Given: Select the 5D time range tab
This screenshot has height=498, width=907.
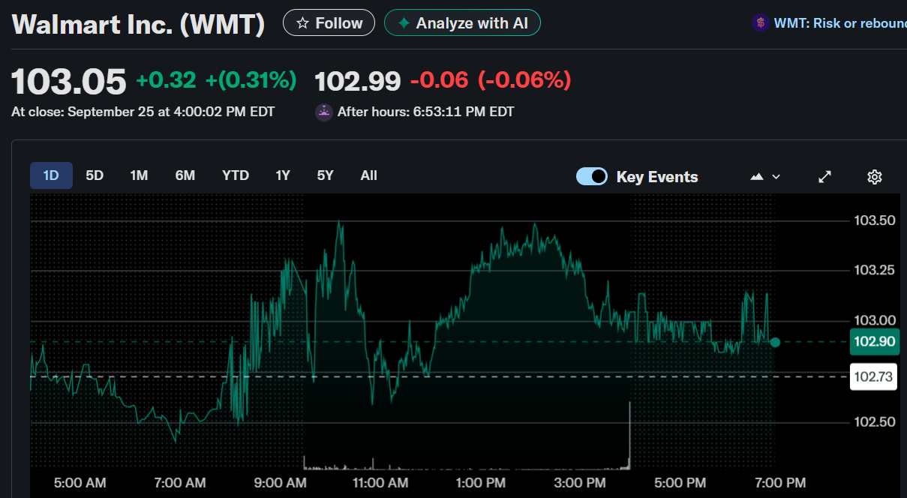Looking at the screenshot, I should (x=95, y=175).
